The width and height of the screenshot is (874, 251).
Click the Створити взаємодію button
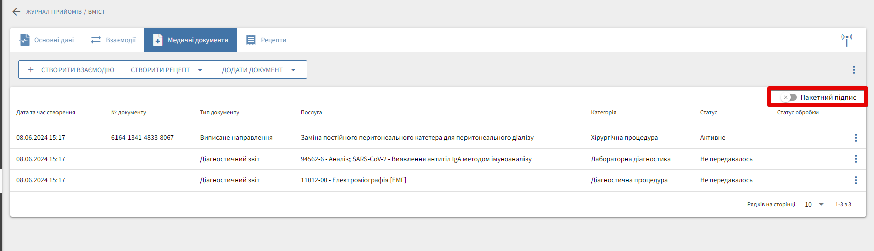(78, 70)
